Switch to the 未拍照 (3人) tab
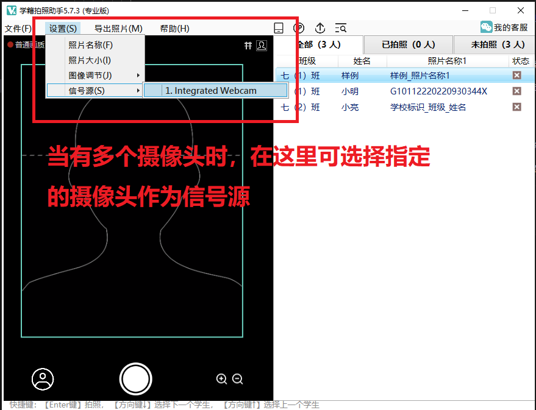The width and height of the screenshot is (536, 410). tap(497, 44)
